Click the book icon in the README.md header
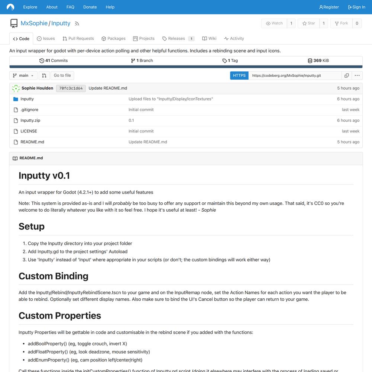Screen dimensions: 372x372 (x=15, y=158)
